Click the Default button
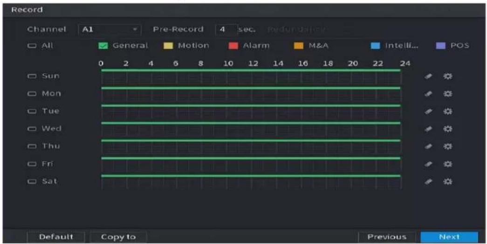This screenshot has width=487, height=244. (x=56, y=237)
